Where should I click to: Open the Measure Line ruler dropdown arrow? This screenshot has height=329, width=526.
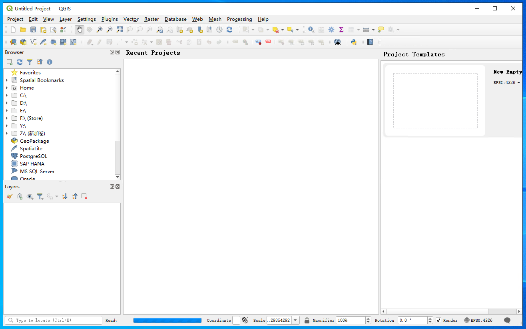tap(373, 30)
